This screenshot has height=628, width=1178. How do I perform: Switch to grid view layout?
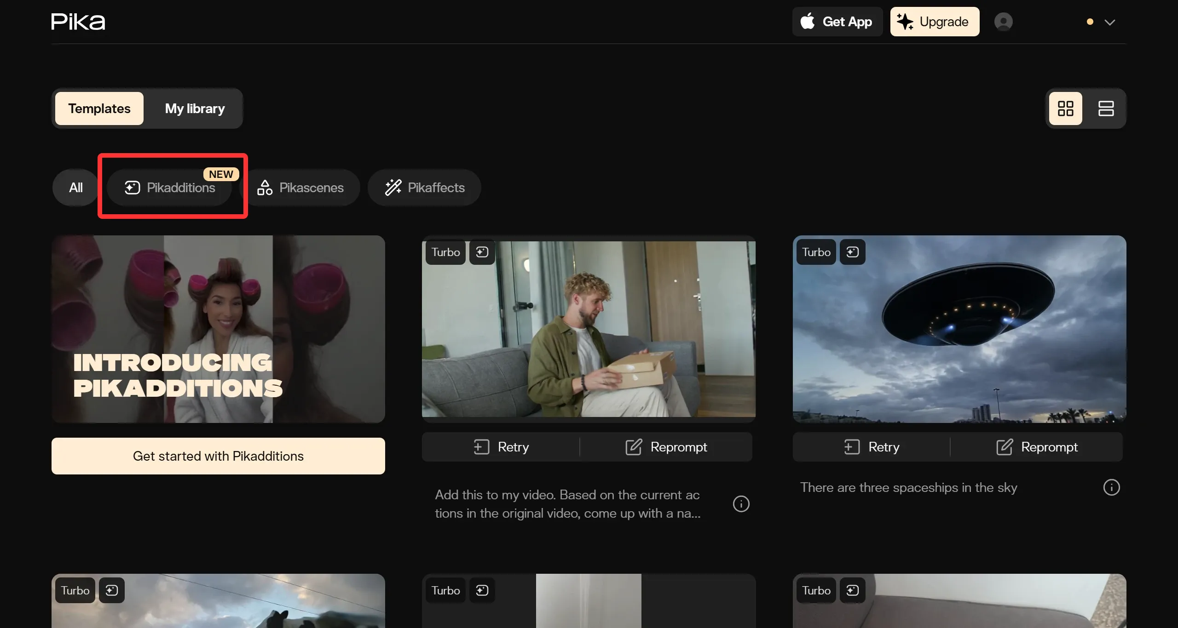point(1066,108)
